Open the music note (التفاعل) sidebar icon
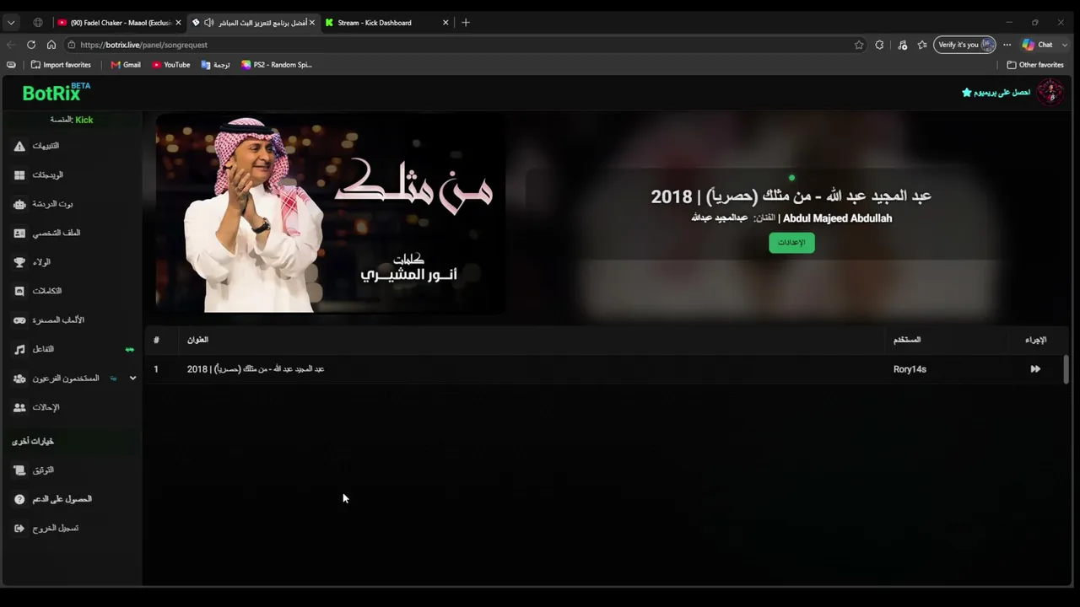The width and height of the screenshot is (1080, 607). pos(19,349)
